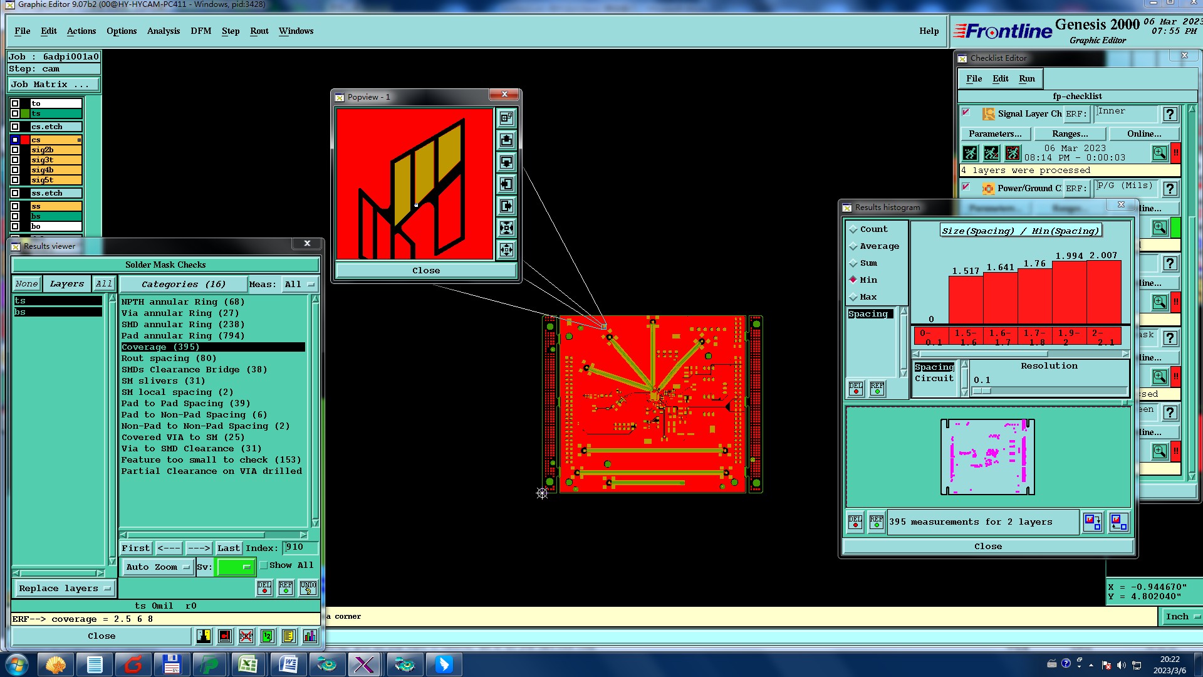Viewport: 1203px width, 677px height.
Task: Click the DEL icon in Results viewer
Action: pos(264,587)
